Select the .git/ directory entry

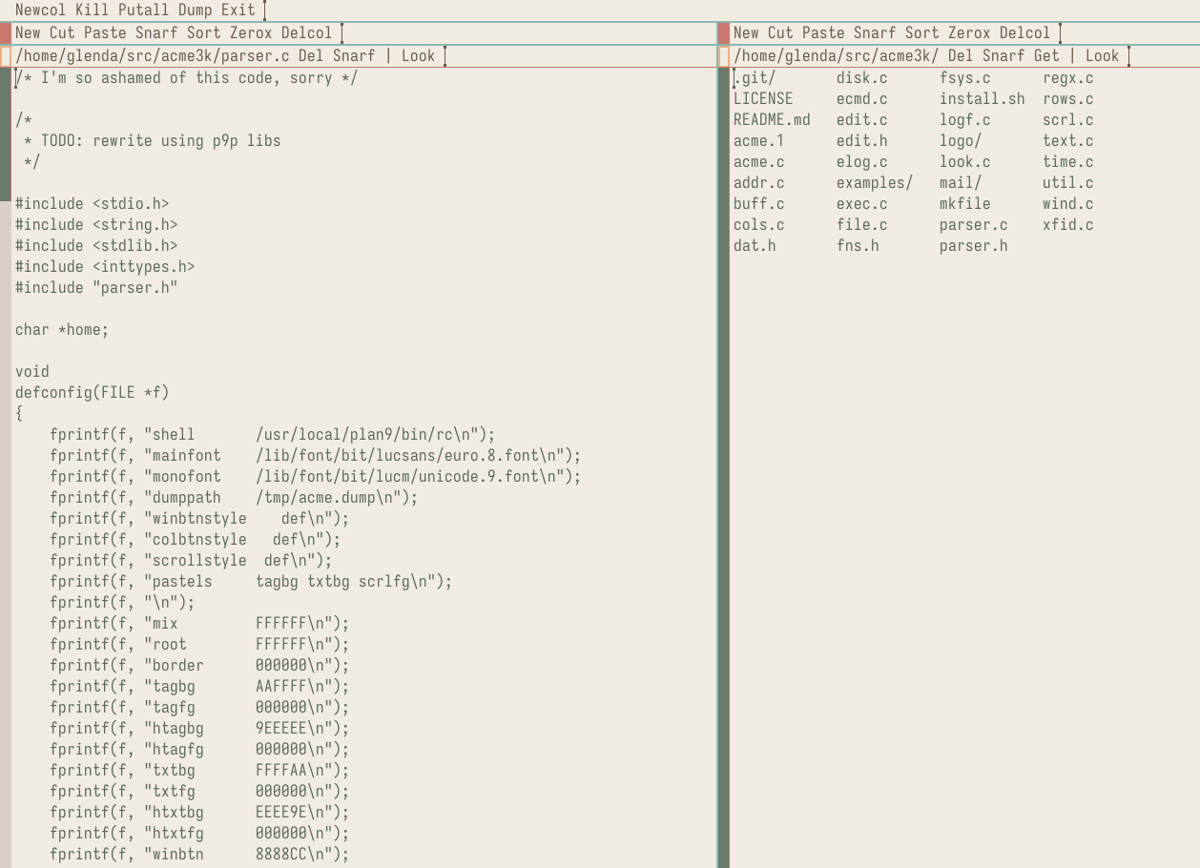coord(755,78)
